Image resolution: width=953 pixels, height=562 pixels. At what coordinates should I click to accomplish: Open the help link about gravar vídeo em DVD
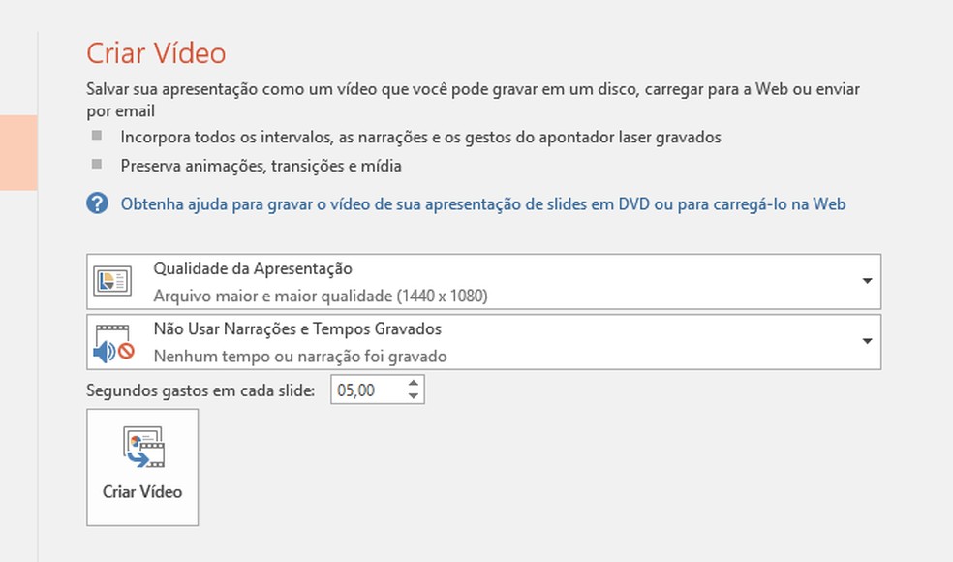(482, 204)
